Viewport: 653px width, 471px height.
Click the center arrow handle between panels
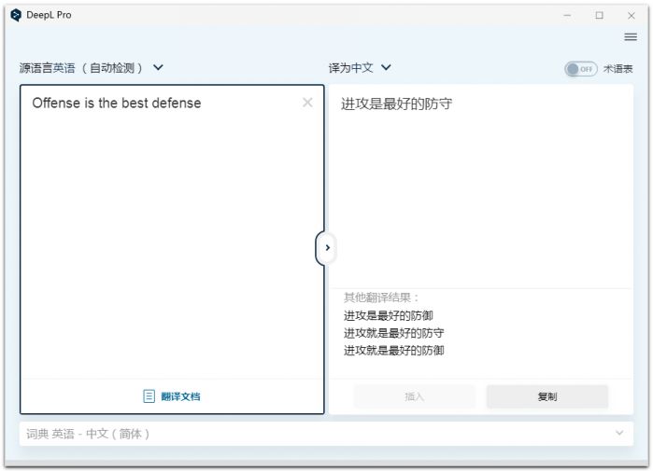326,248
